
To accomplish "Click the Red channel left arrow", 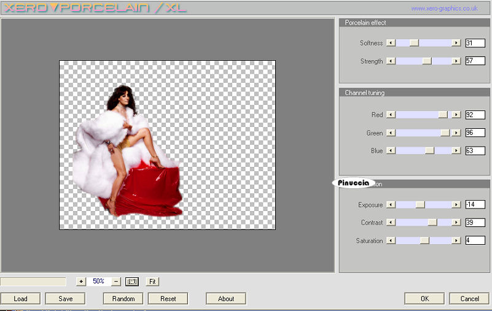I will 391,115.
